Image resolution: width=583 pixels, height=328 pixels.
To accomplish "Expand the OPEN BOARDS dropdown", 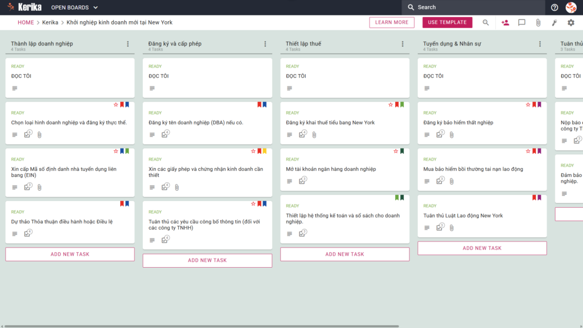I will pos(75,7).
